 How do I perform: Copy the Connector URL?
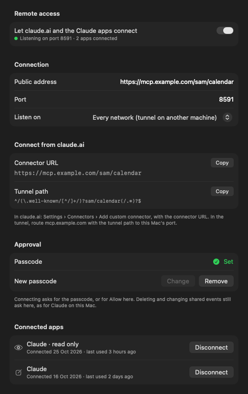click(222, 163)
